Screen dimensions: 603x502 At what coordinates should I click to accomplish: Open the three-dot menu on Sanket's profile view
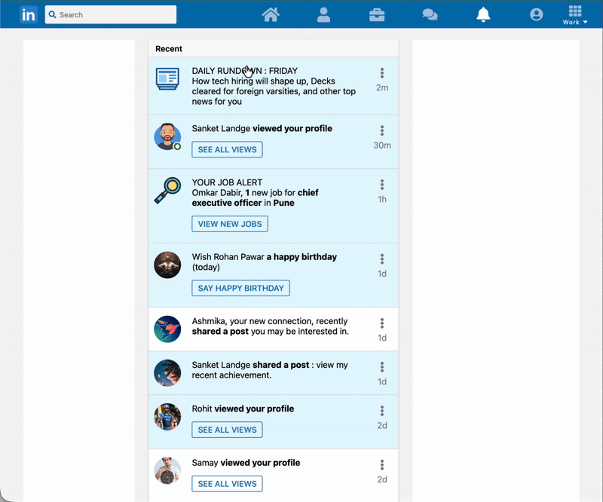382,128
